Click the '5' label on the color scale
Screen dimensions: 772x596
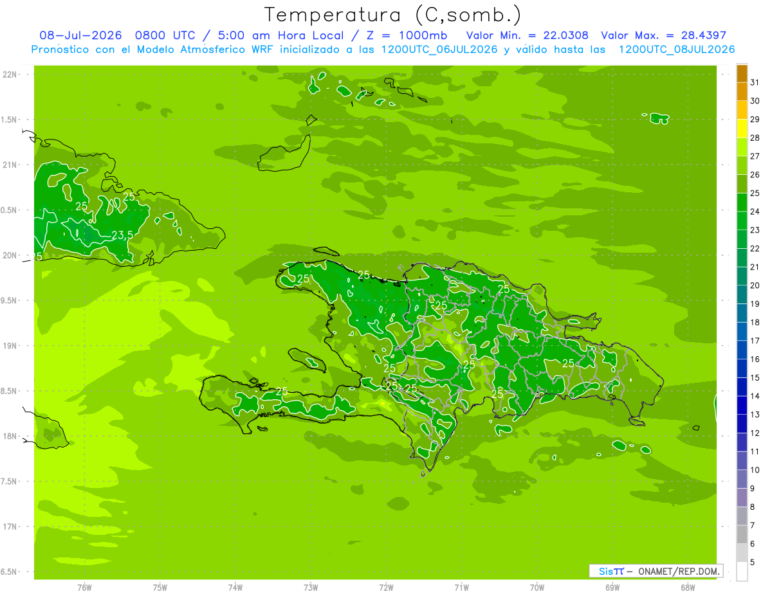click(753, 562)
